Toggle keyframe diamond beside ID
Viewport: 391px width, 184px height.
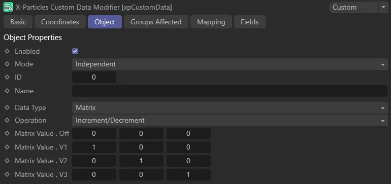click(7, 77)
